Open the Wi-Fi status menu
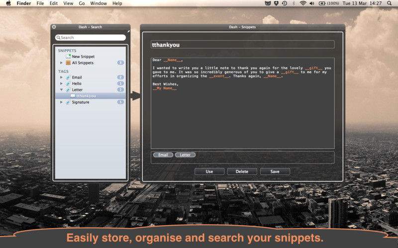The width and height of the screenshot is (398, 248). [303, 3]
